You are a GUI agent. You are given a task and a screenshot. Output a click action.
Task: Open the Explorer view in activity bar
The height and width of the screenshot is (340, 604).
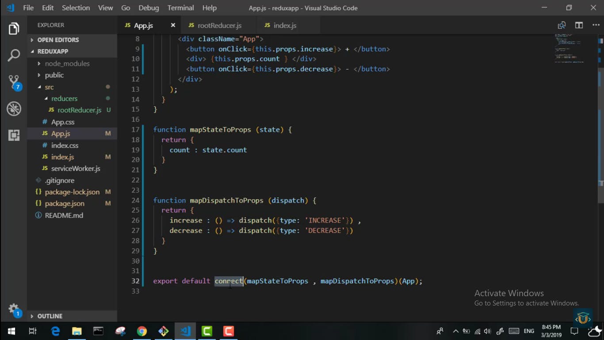coord(14,29)
